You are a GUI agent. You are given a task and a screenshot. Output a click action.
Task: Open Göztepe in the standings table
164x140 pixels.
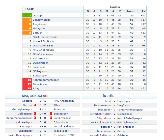tap(38, 16)
